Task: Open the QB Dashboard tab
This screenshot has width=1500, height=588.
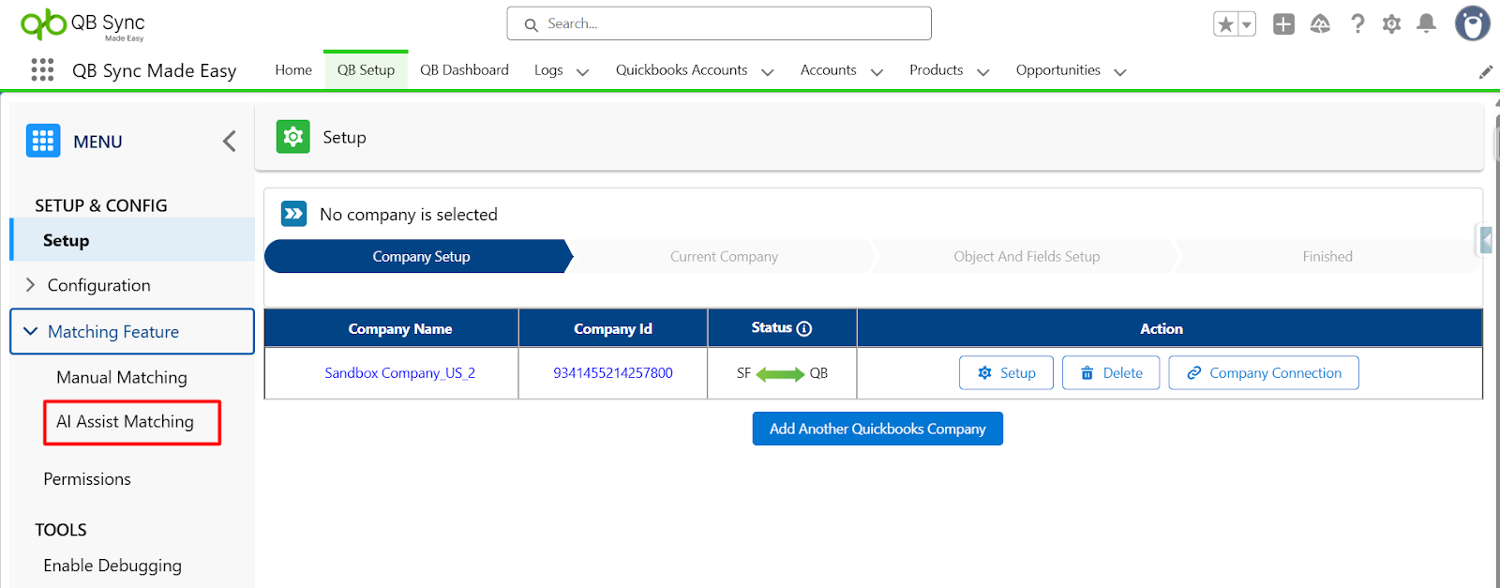Action: [x=464, y=70]
